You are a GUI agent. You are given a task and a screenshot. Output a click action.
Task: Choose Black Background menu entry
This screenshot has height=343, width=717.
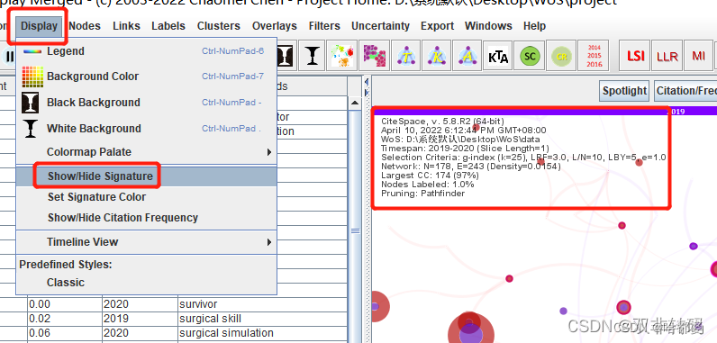pos(146,103)
